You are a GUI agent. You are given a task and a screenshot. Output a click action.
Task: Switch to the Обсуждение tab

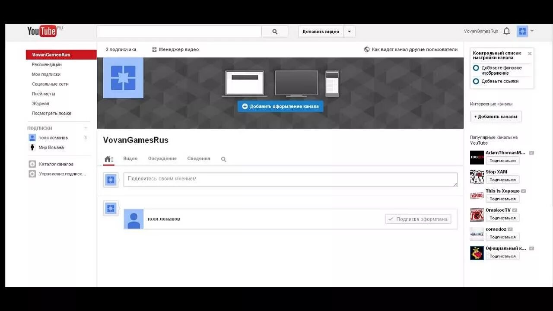pyautogui.click(x=162, y=159)
